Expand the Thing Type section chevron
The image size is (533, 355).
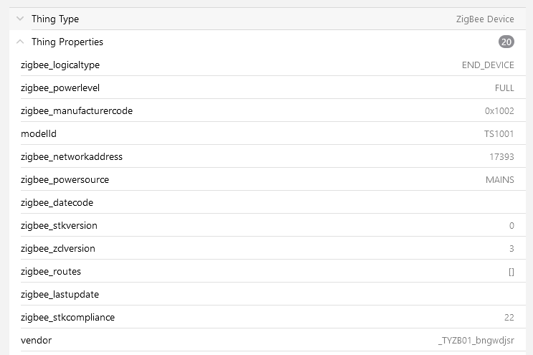[x=20, y=19]
